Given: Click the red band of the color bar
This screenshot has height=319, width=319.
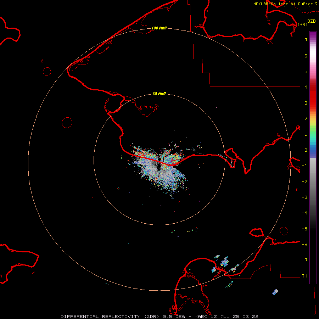Looking at the screenshot, I should (313, 95).
